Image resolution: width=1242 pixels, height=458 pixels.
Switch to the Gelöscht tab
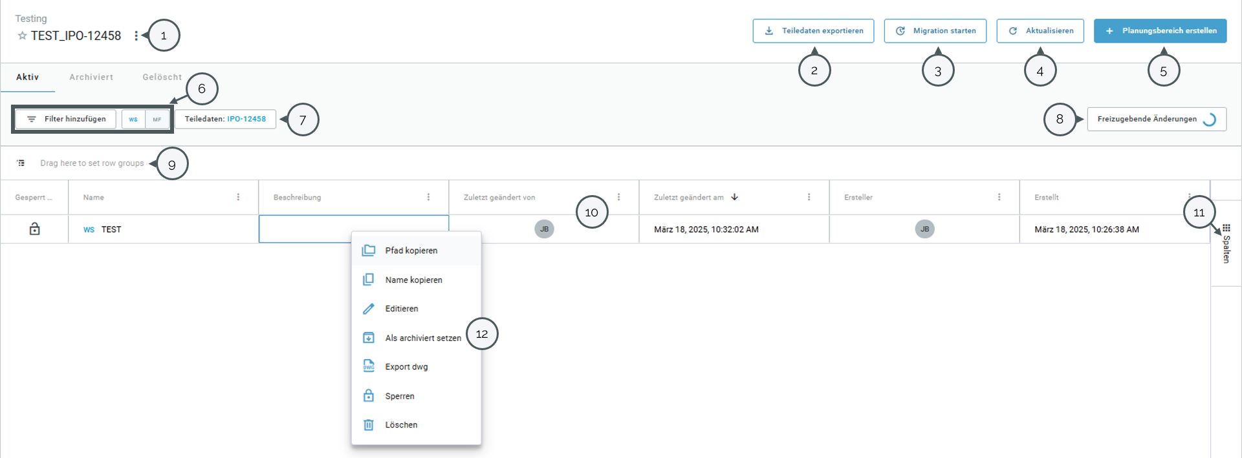click(x=162, y=77)
